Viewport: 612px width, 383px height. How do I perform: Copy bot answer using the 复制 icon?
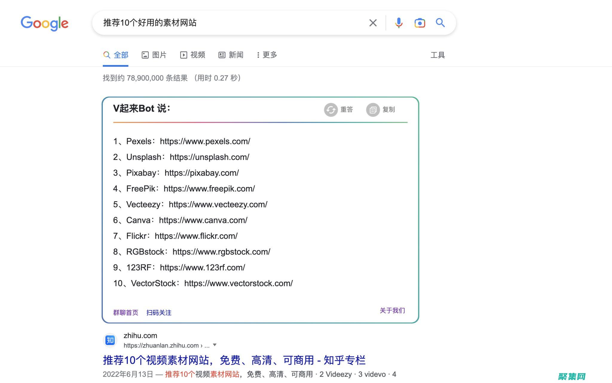pyautogui.click(x=373, y=110)
